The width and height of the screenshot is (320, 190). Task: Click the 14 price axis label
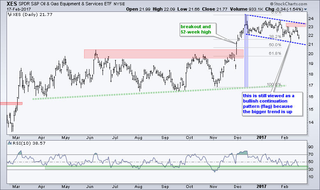[311, 122]
